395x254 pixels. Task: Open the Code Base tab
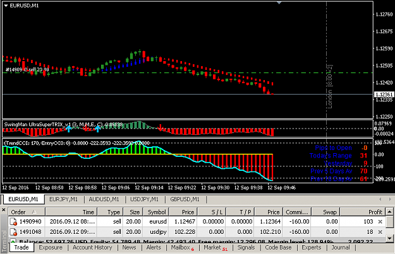coord(278,248)
